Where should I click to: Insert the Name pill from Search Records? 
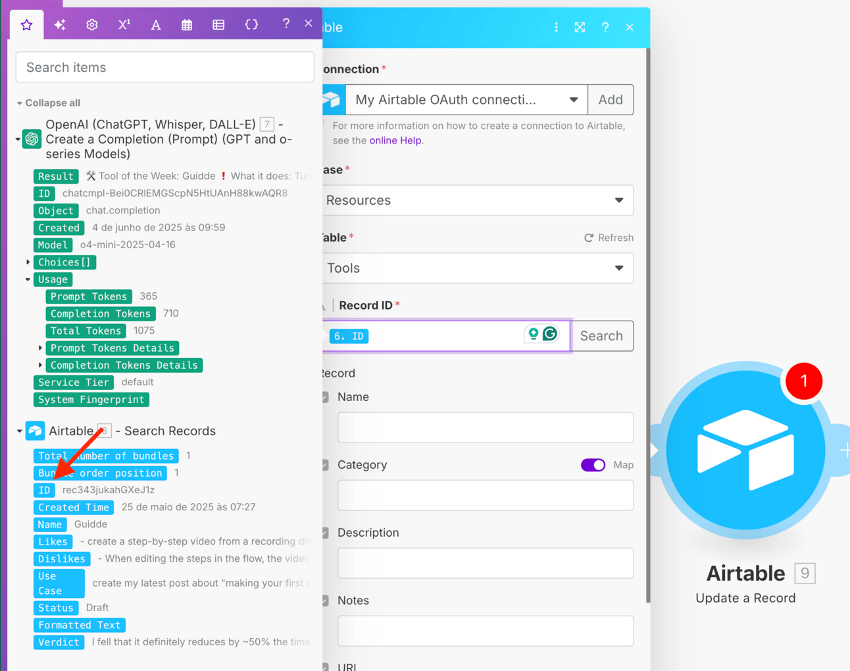click(x=50, y=524)
